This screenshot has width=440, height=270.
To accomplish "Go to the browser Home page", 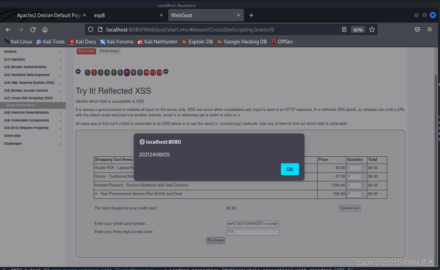I will 45,30.
